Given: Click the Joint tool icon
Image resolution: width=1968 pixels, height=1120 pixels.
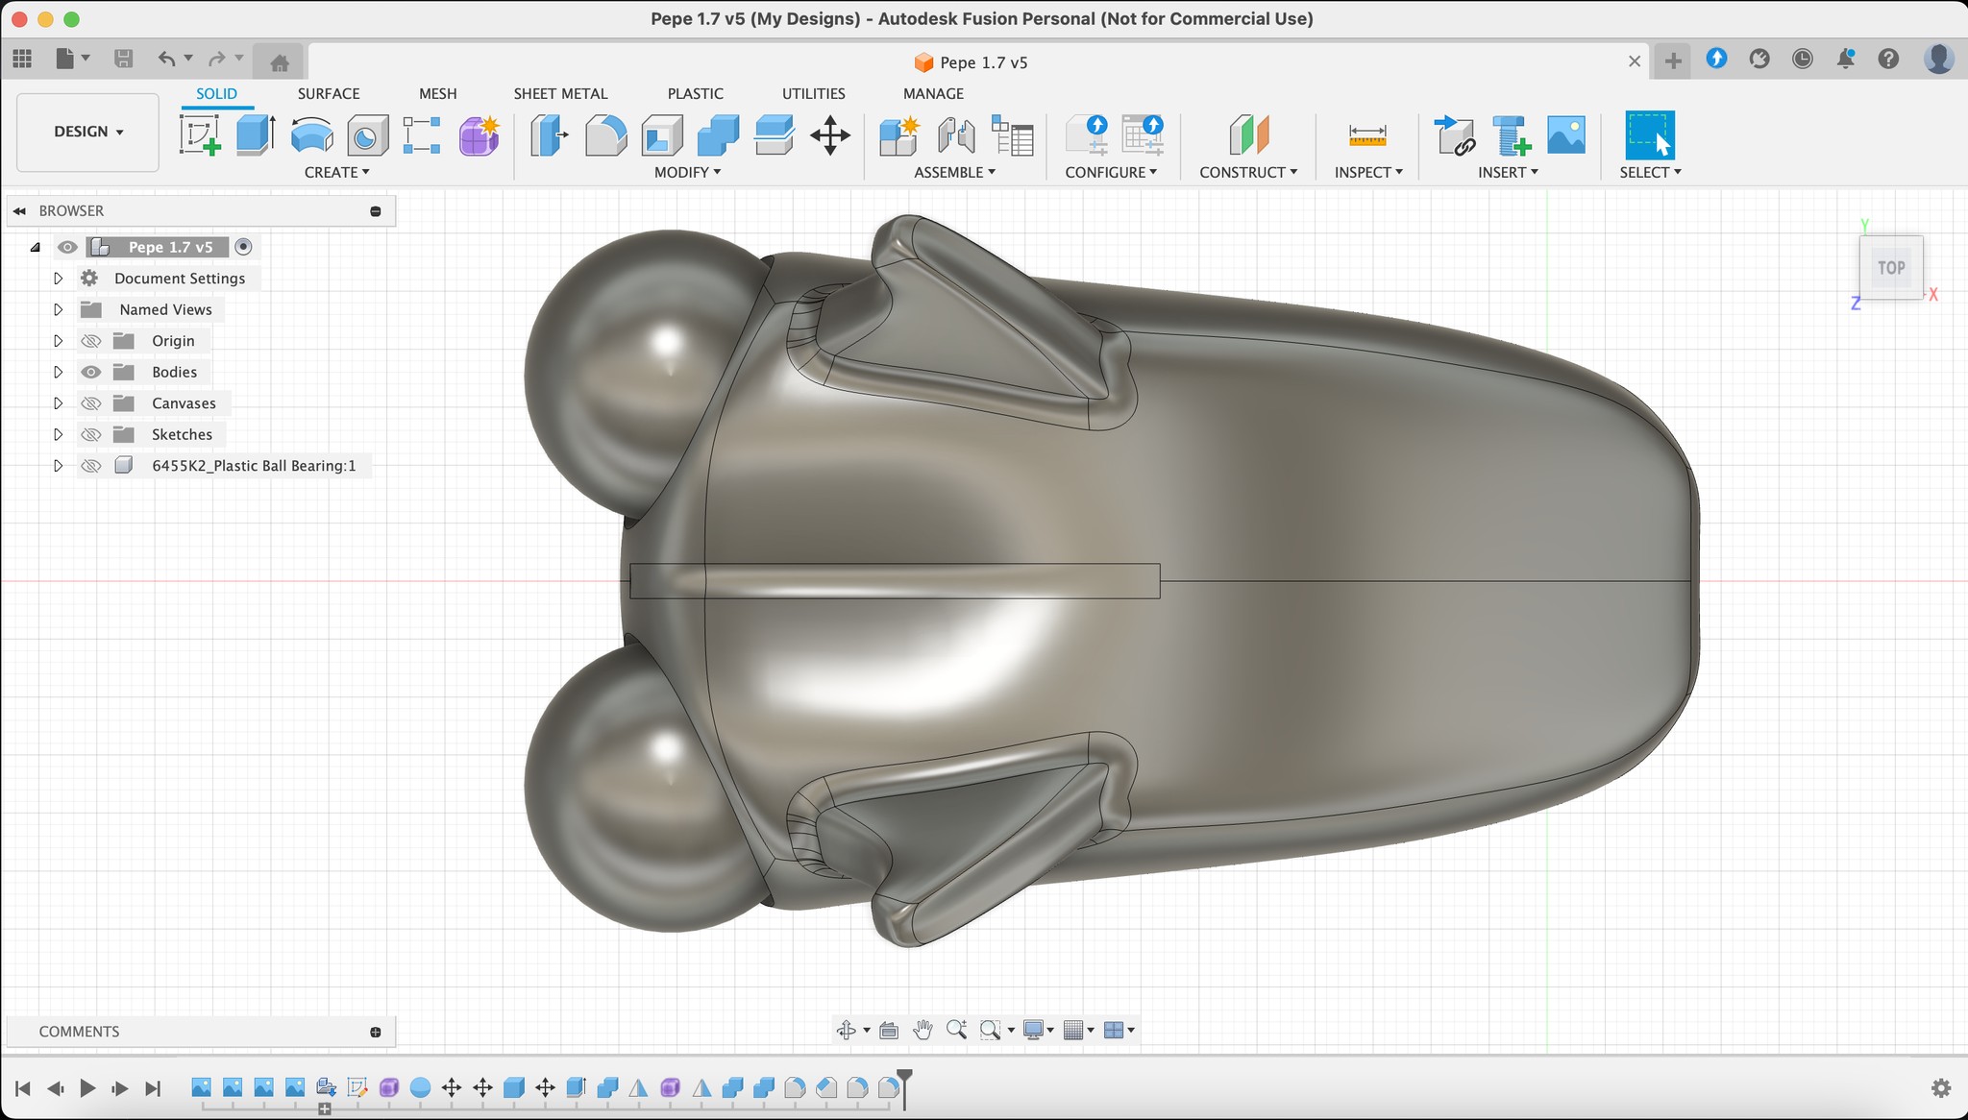Looking at the screenshot, I should (x=956, y=134).
